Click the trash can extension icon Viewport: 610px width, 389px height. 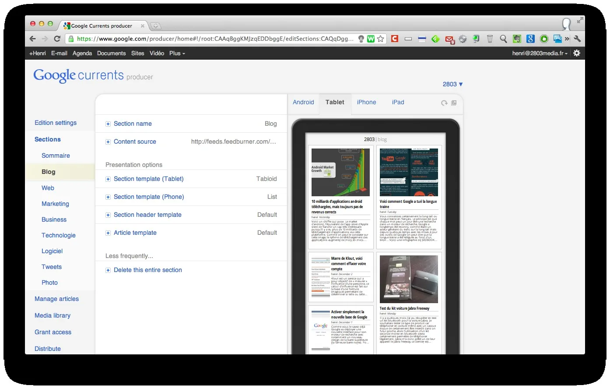pyautogui.click(x=490, y=39)
